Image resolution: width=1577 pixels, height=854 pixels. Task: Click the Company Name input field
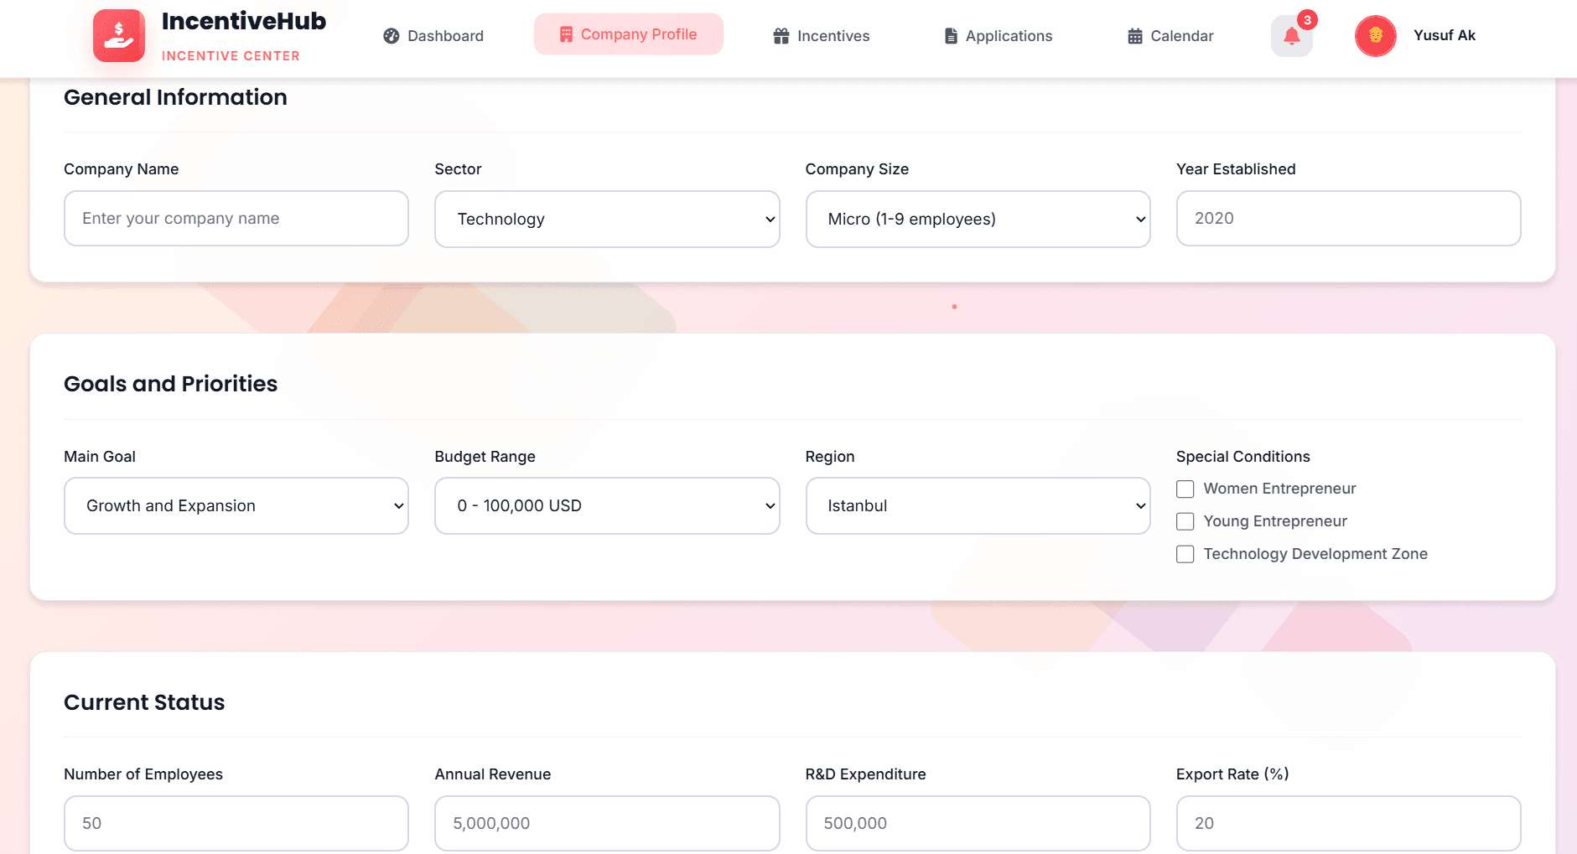pyautogui.click(x=236, y=219)
